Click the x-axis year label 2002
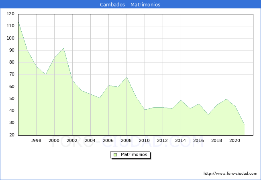This screenshot has width=261, height=180. [72, 140]
